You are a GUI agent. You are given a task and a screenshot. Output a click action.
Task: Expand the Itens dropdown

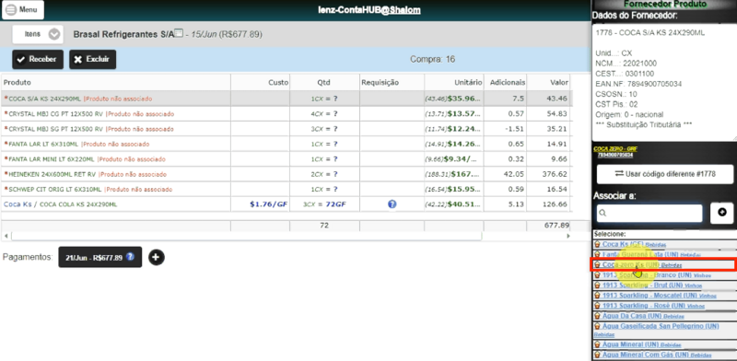[x=38, y=34]
